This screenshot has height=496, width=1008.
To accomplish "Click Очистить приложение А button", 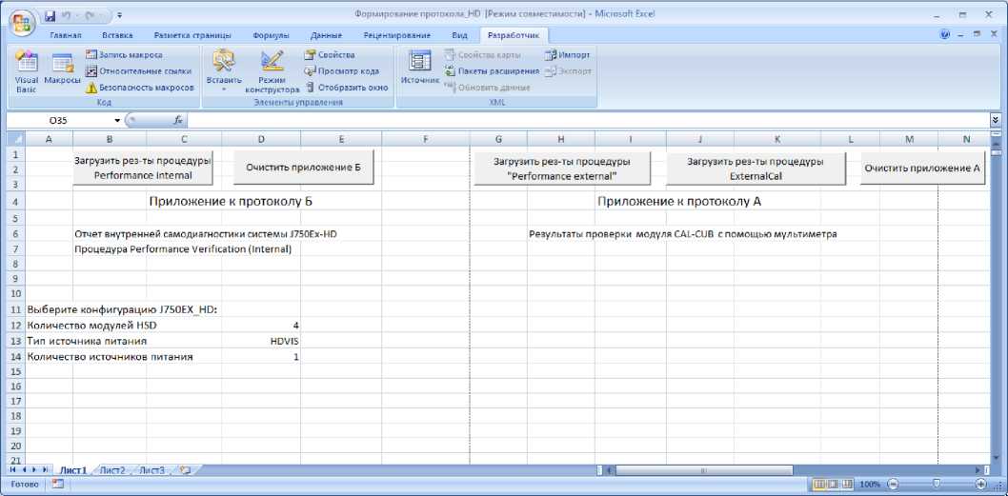I will click(922, 169).
